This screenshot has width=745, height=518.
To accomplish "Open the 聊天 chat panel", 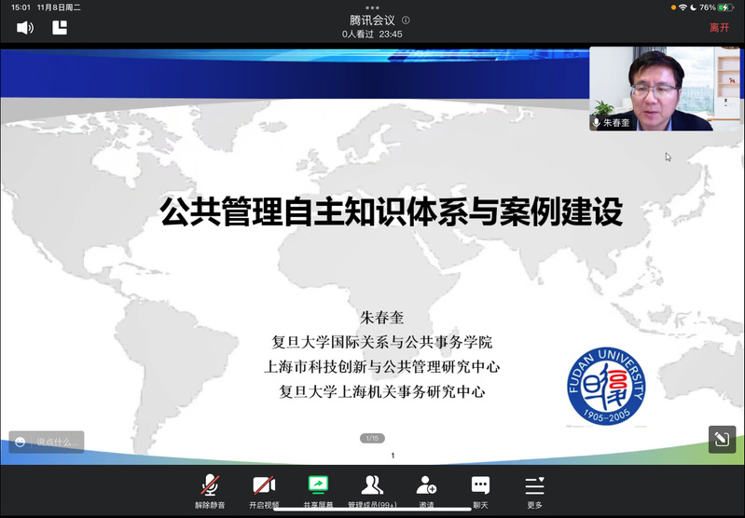I will click(480, 490).
